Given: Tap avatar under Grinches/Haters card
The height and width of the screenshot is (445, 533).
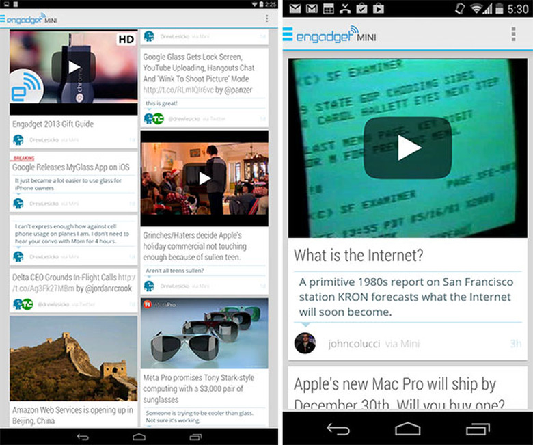Looking at the screenshot, I should point(149,286).
